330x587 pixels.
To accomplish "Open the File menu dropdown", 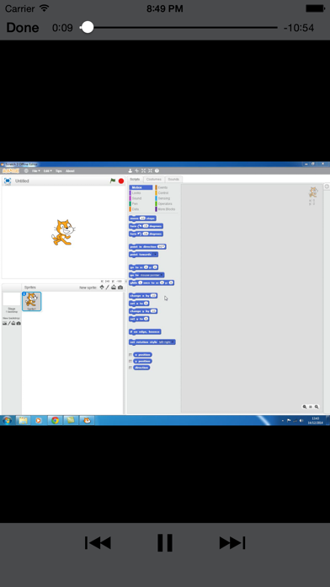I will tap(36, 170).
